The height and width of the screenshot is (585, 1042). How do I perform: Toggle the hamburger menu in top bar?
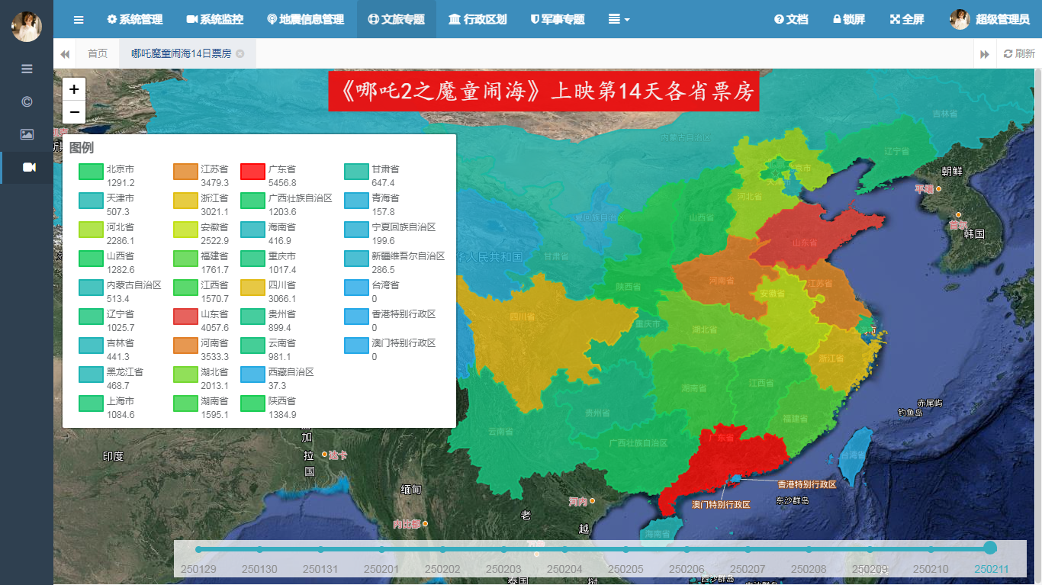(79, 19)
